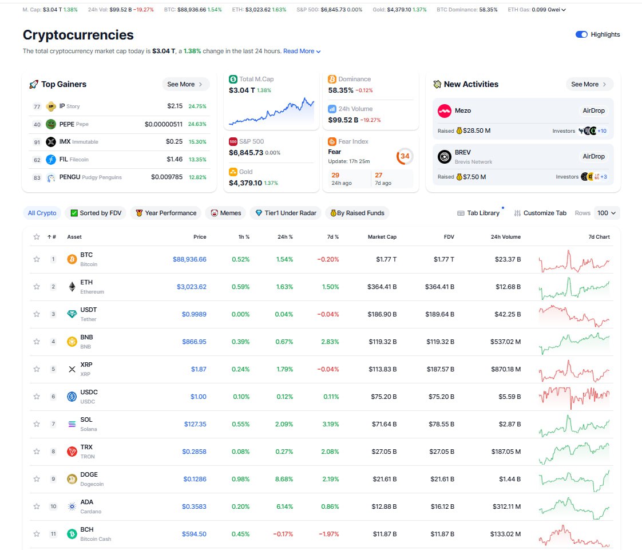
Task: Click the Cardano logo icon
Action: point(72,506)
